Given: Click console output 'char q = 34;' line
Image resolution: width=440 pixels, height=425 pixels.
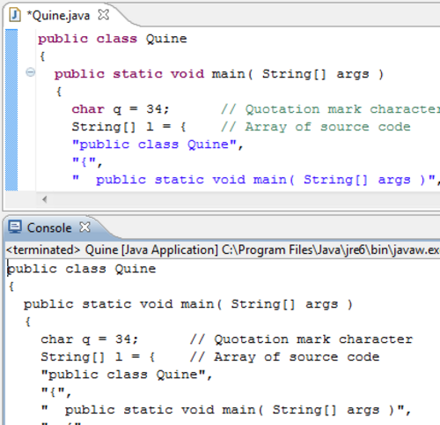Looking at the screenshot, I should pyautogui.click(x=89, y=339).
